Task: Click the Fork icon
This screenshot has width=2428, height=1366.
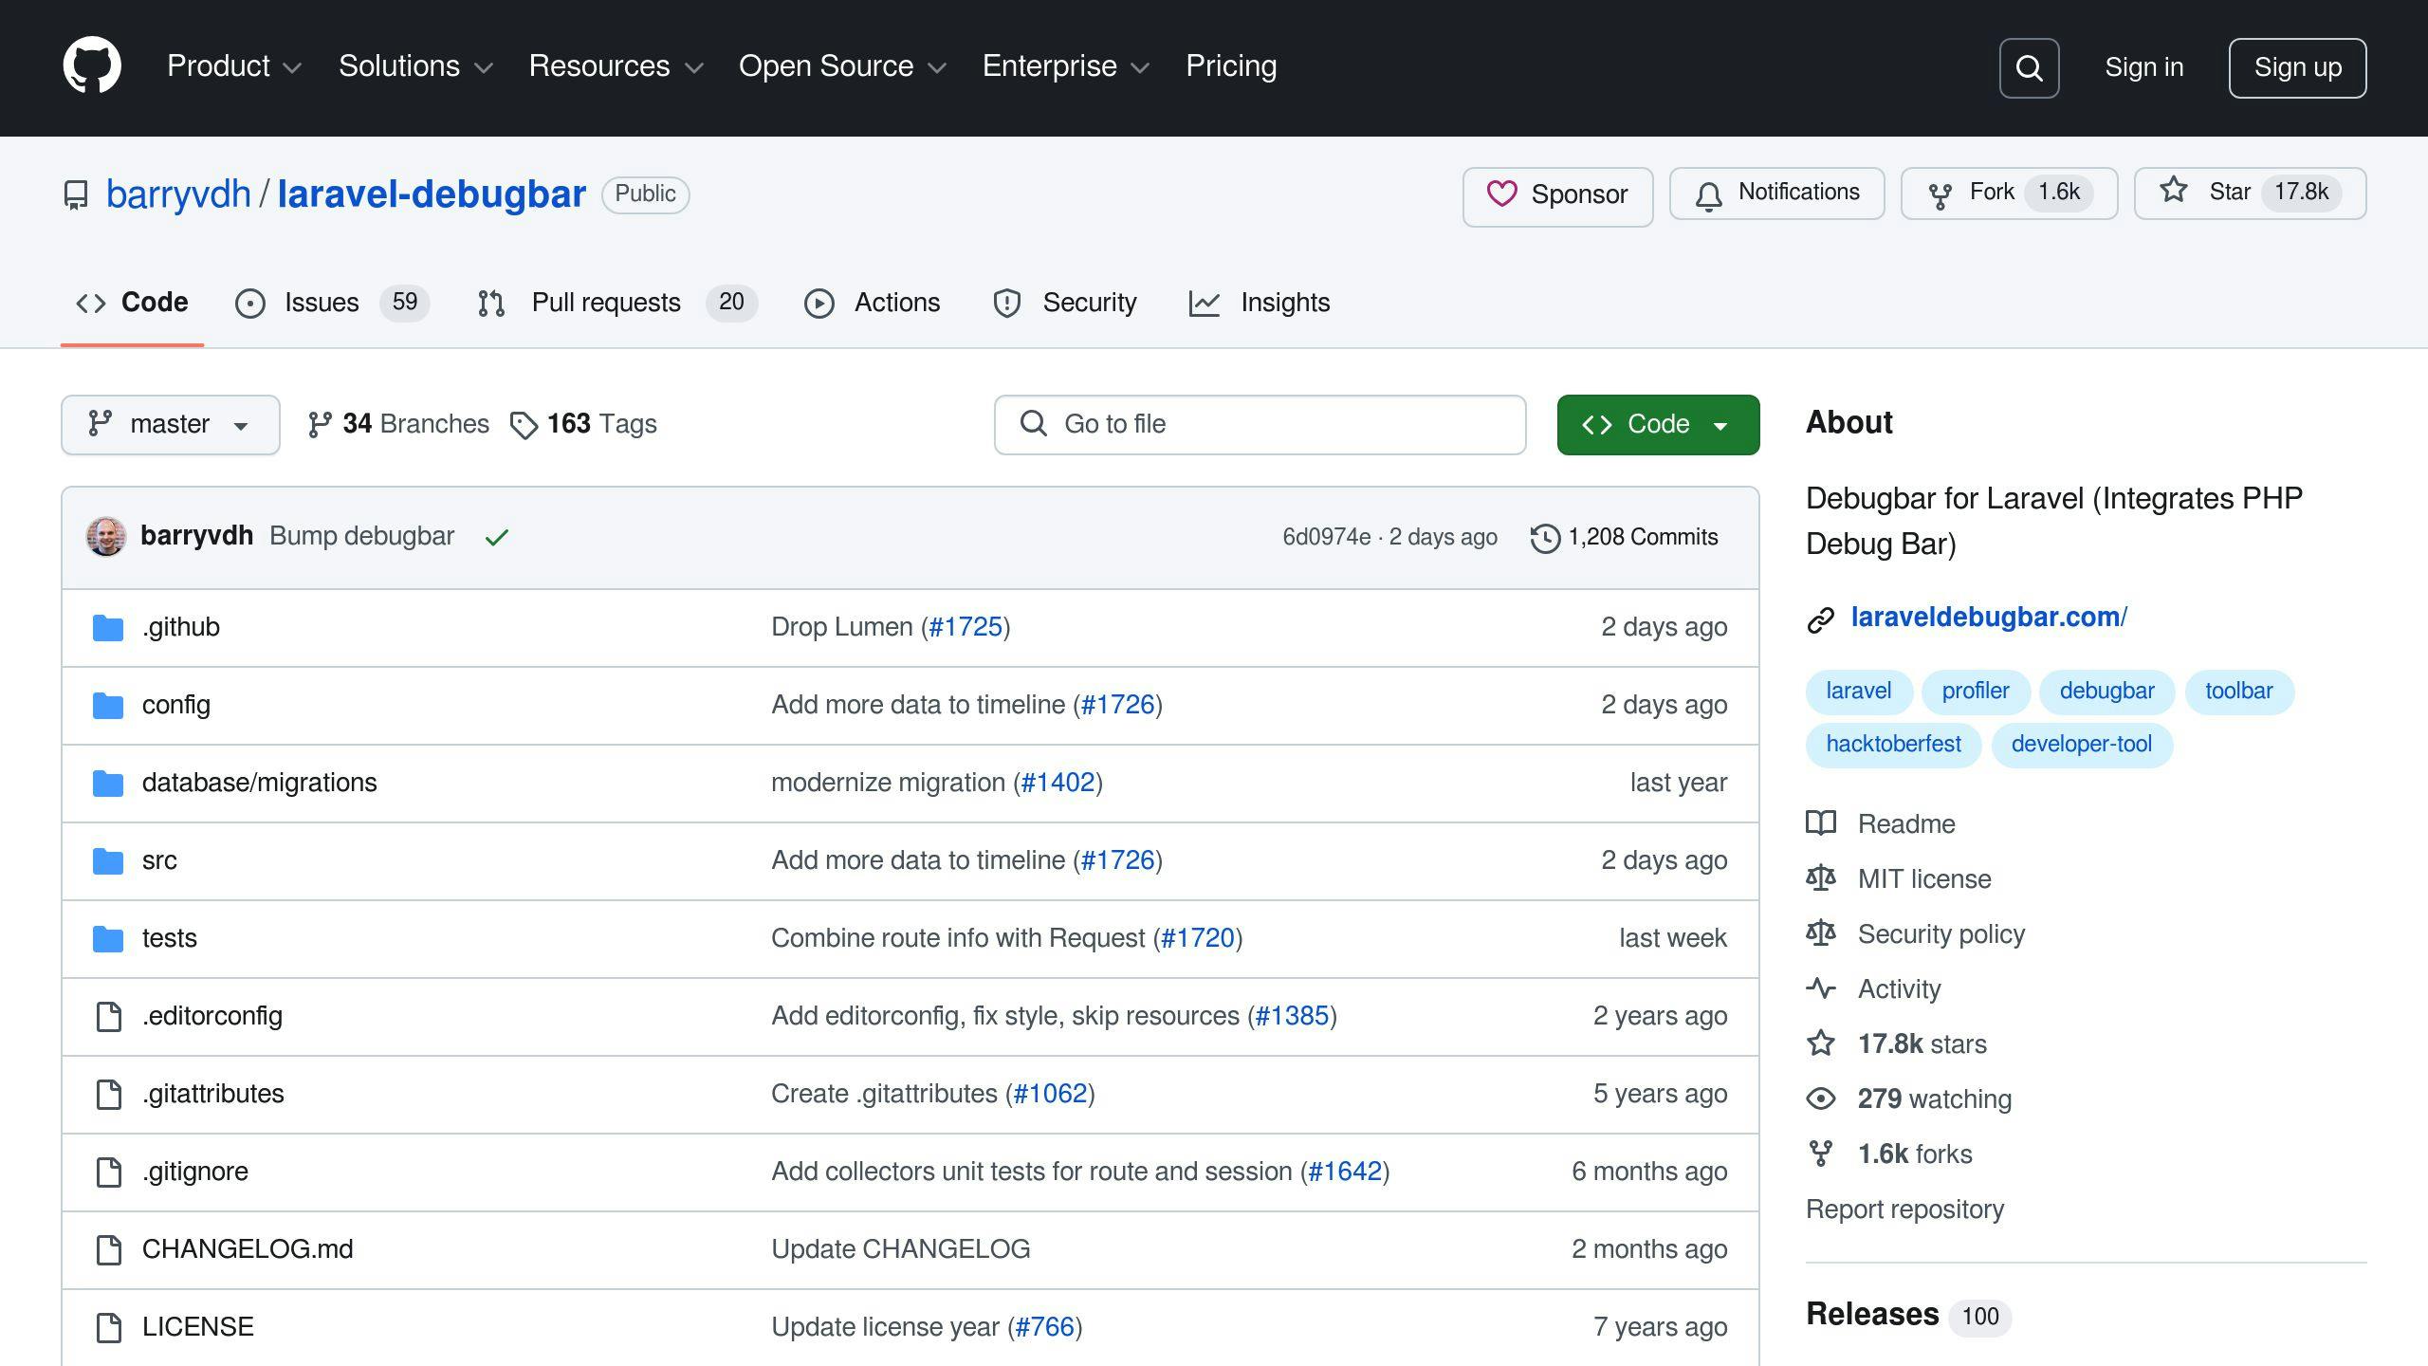Action: pyautogui.click(x=1941, y=193)
